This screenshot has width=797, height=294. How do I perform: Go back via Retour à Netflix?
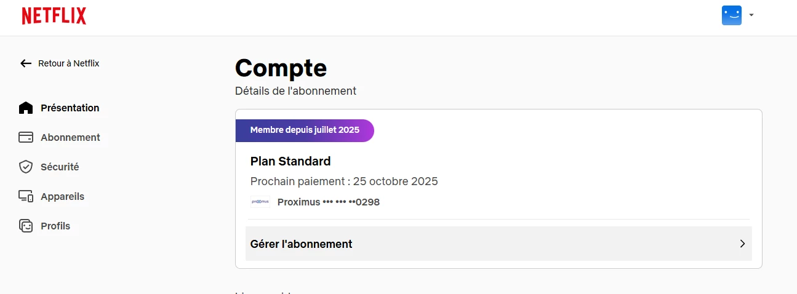pyautogui.click(x=68, y=63)
